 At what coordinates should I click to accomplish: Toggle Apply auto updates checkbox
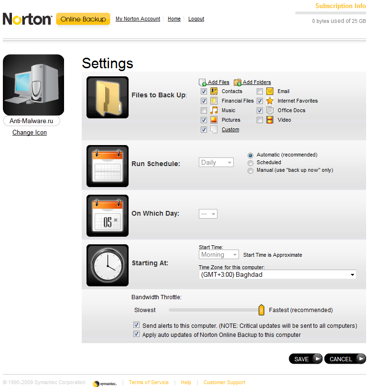pyautogui.click(x=136, y=334)
